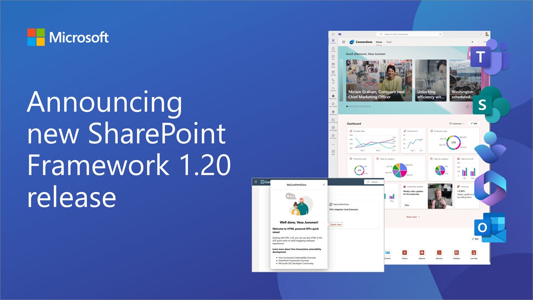533x300 pixels.
Task: Open the Glossary resource tile
Action: [x=439, y=253]
